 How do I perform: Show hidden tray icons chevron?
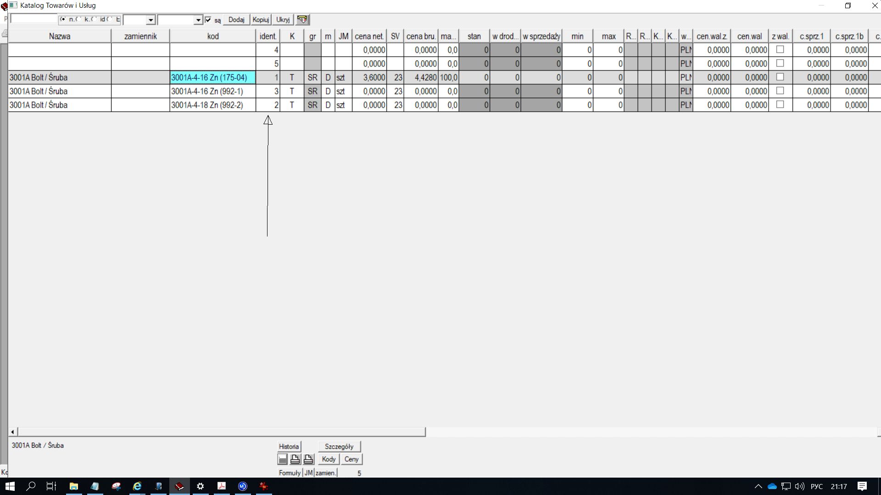click(758, 486)
